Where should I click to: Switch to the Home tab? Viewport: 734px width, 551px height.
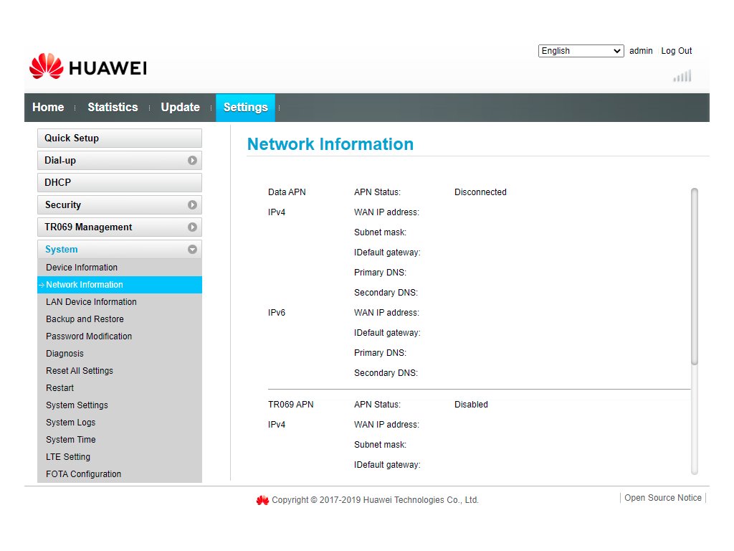pos(48,108)
